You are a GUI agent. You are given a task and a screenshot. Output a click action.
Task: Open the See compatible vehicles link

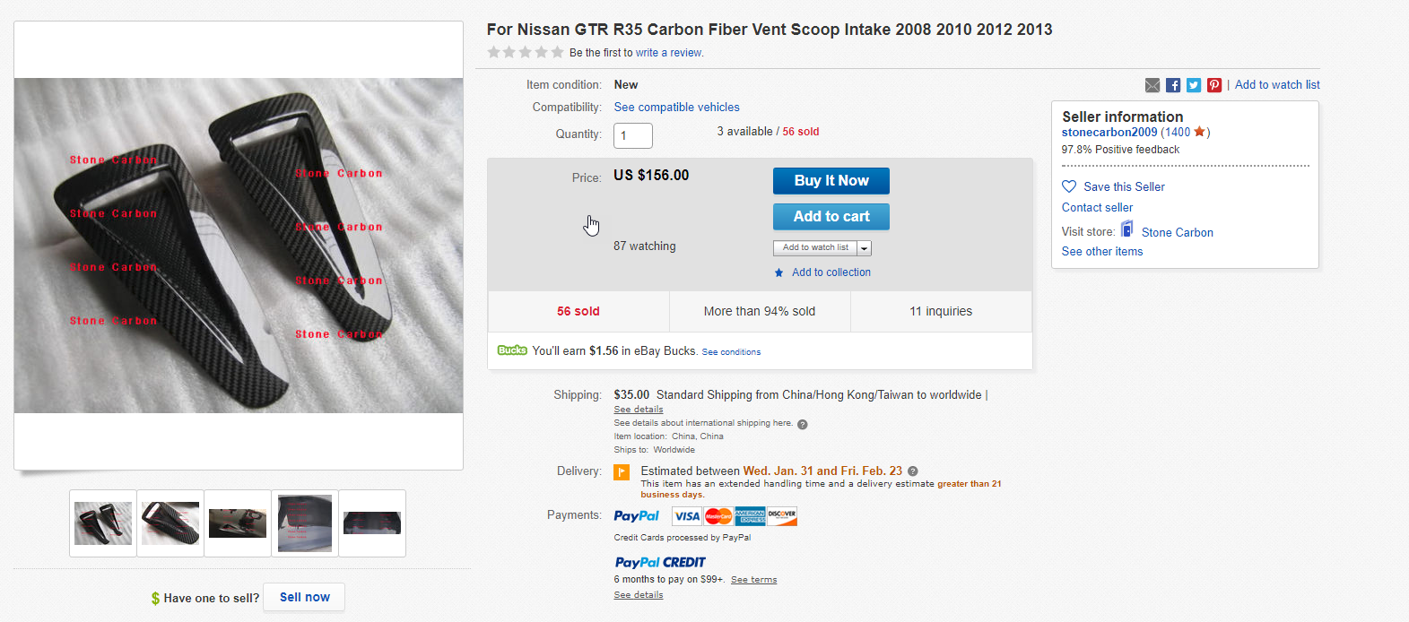[x=676, y=107]
